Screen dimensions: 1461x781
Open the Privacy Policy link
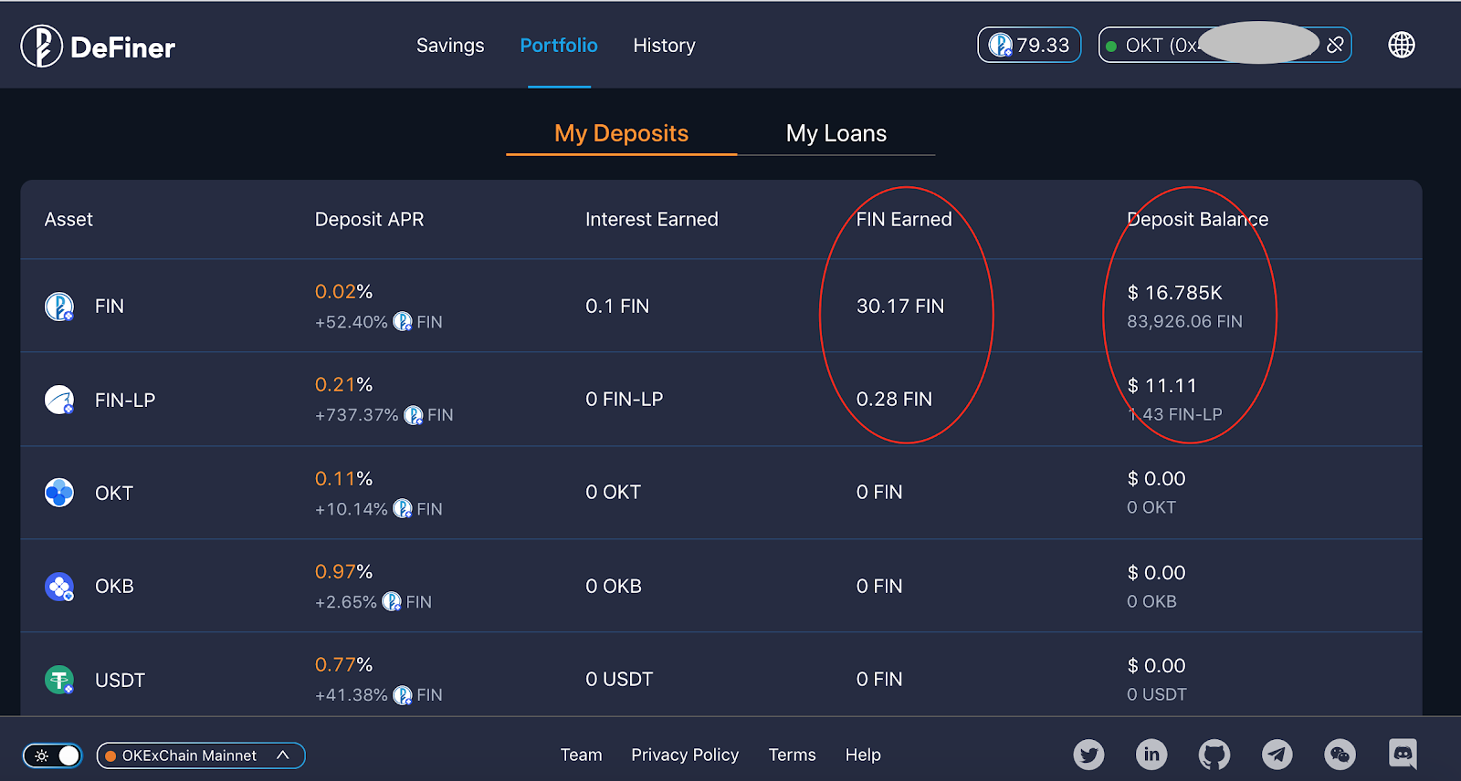685,755
